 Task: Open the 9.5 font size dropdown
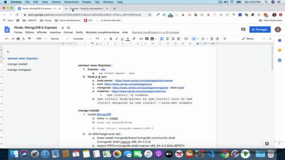coord(100,39)
